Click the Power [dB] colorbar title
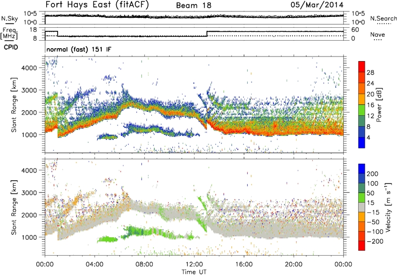The height and width of the screenshot is (275, 397). click(379, 105)
